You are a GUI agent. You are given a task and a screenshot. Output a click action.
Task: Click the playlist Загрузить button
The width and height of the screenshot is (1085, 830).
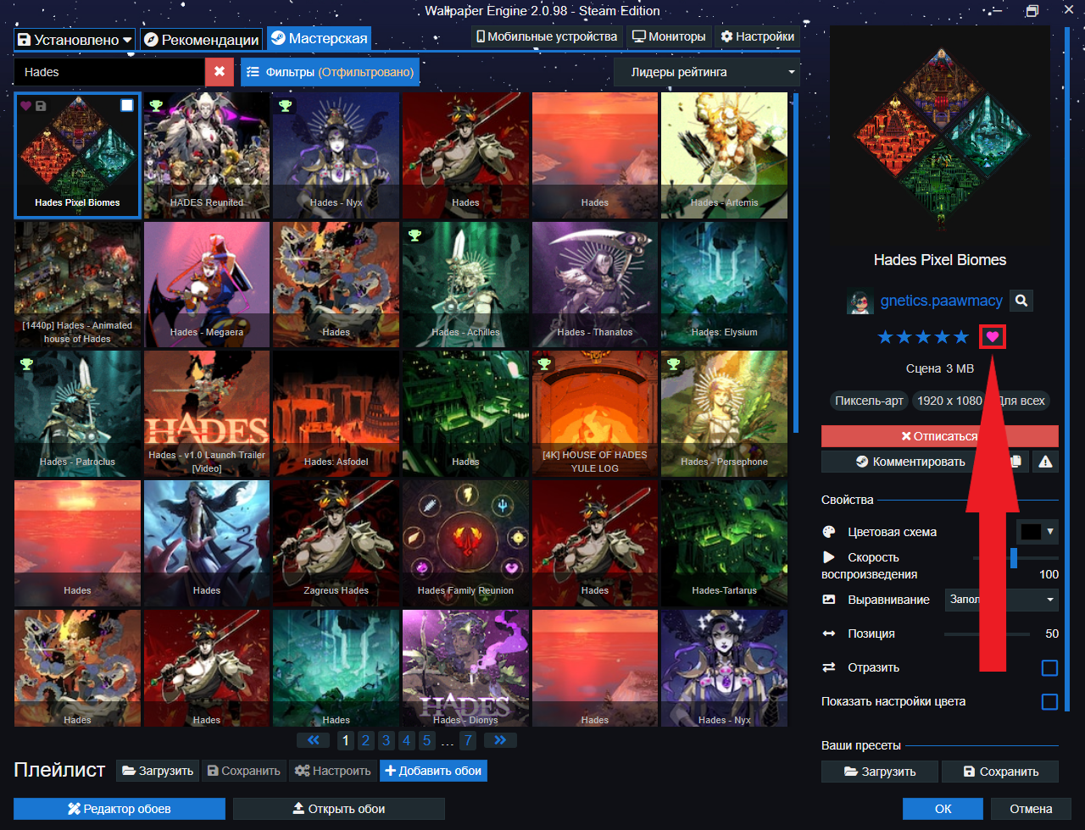(x=158, y=771)
